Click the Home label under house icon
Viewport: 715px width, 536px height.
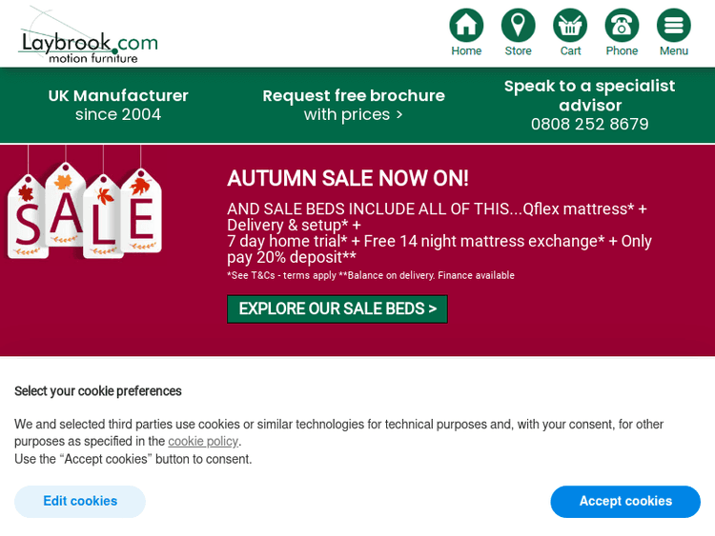[466, 51]
